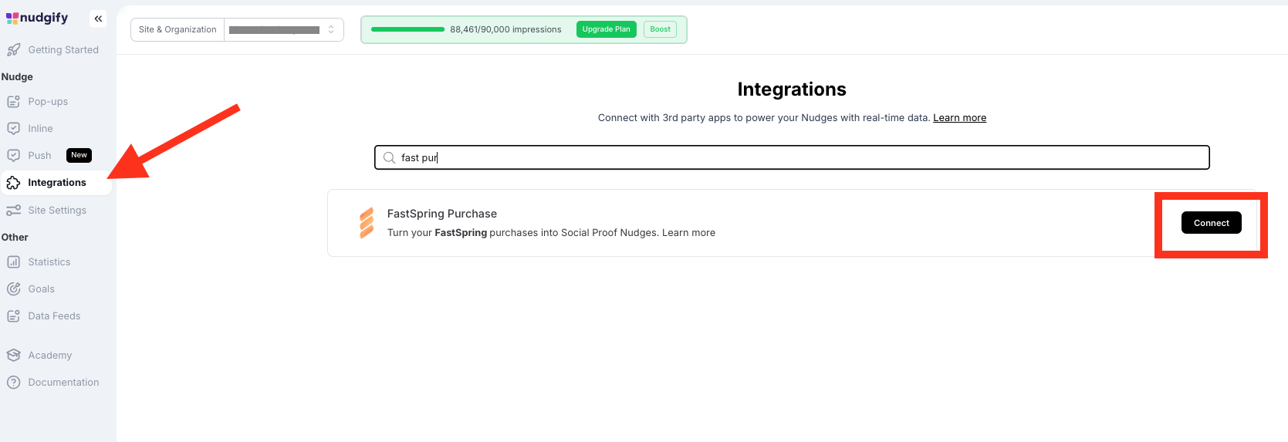Image resolution: width=1288 pixels, height=442 pixels.
Task: Click the Pop-ups sidebar icon
Action: coord(13,102)
